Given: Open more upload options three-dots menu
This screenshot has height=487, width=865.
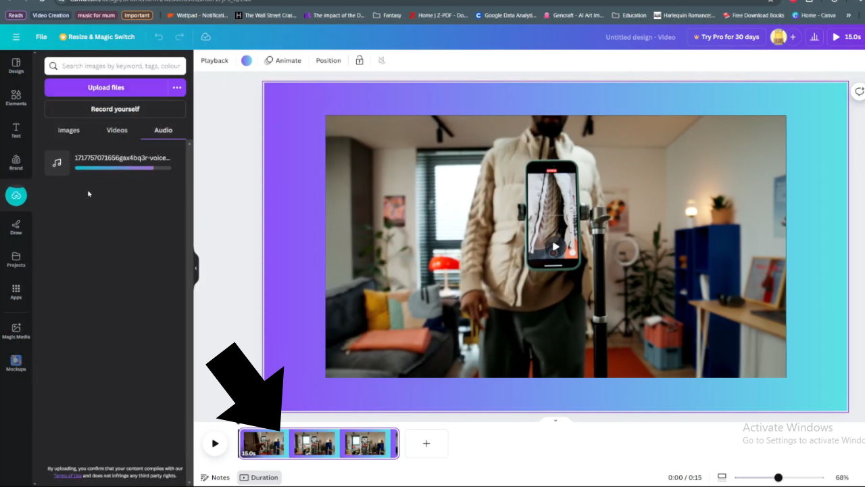Looking at the screenshot, I should click(177, 87).
